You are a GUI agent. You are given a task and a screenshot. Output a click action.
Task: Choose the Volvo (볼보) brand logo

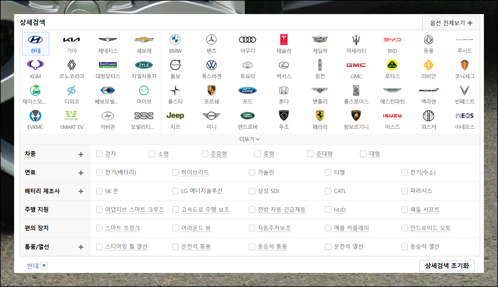pos(175,65)
